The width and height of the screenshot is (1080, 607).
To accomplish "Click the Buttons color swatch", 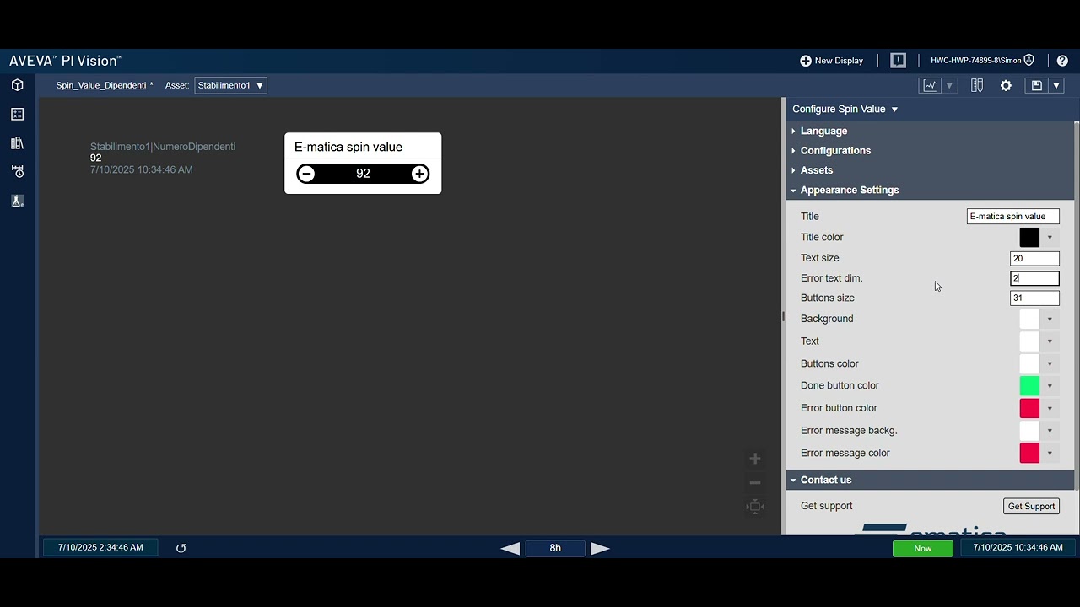I will point(1029,363).
